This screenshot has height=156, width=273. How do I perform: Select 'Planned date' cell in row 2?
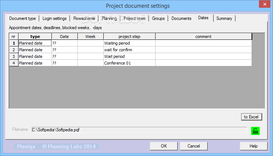(x=35, y=50)
